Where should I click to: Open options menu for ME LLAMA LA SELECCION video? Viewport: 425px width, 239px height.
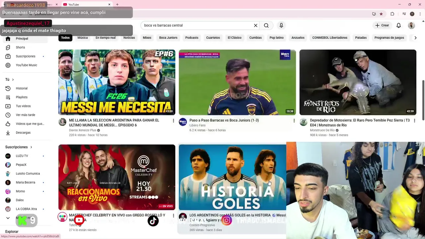pos(173,120)
